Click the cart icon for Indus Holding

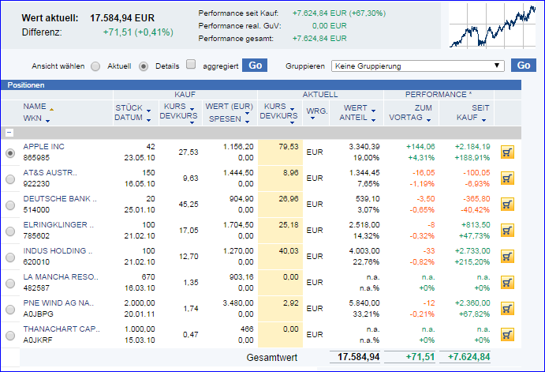[x=507, y=257]
